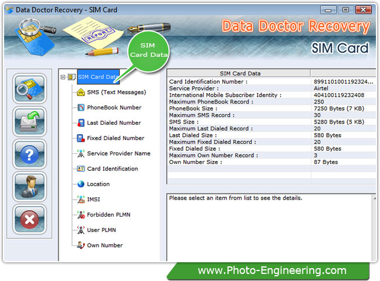
Task: Select Service Provider Name tree item
Action: 118,153
